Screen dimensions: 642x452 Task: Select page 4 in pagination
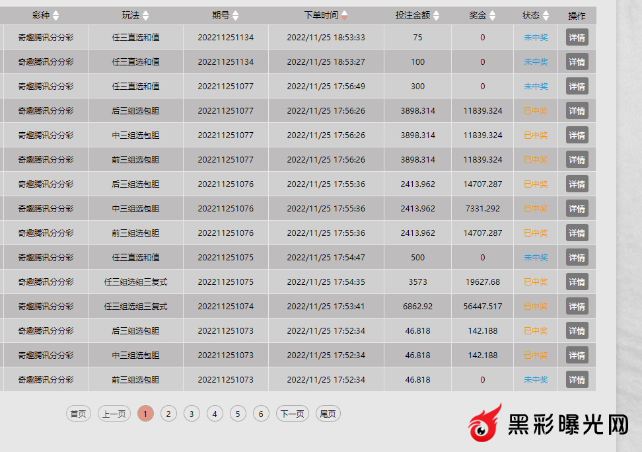click(x=215, y=414)
